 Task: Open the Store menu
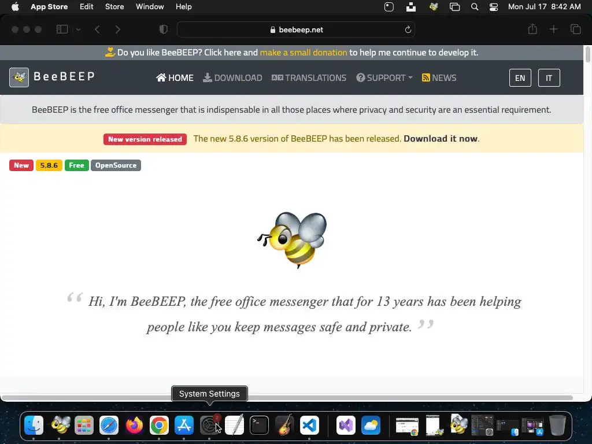[114, 6]
